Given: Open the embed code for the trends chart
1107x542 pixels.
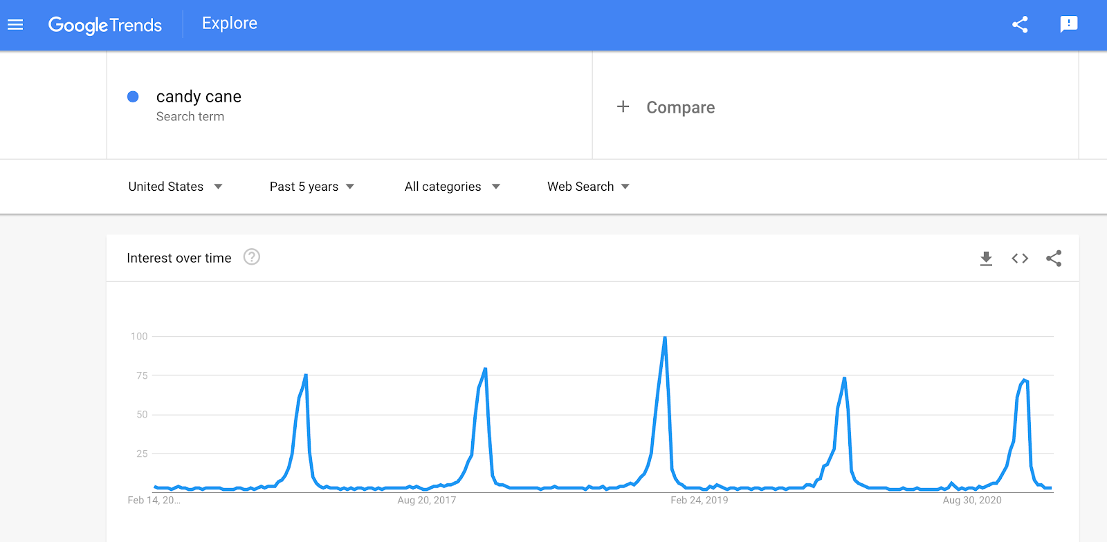Looking at the screenshot, I should coord(1018,258).
